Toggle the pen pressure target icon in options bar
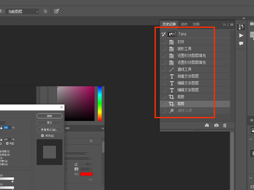 click(56, 11)
